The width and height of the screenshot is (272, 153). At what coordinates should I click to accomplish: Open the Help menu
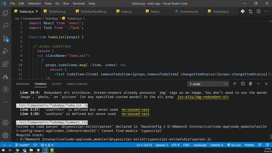(x=92, y=3)
